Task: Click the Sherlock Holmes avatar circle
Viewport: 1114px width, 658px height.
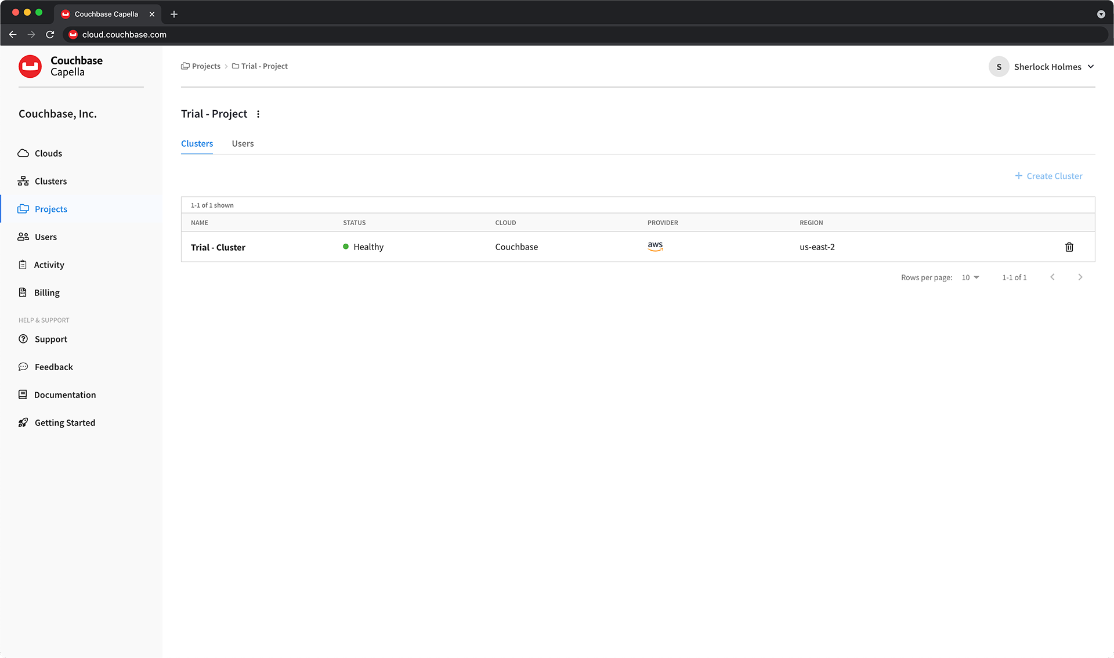Action: tap(999, 67)
